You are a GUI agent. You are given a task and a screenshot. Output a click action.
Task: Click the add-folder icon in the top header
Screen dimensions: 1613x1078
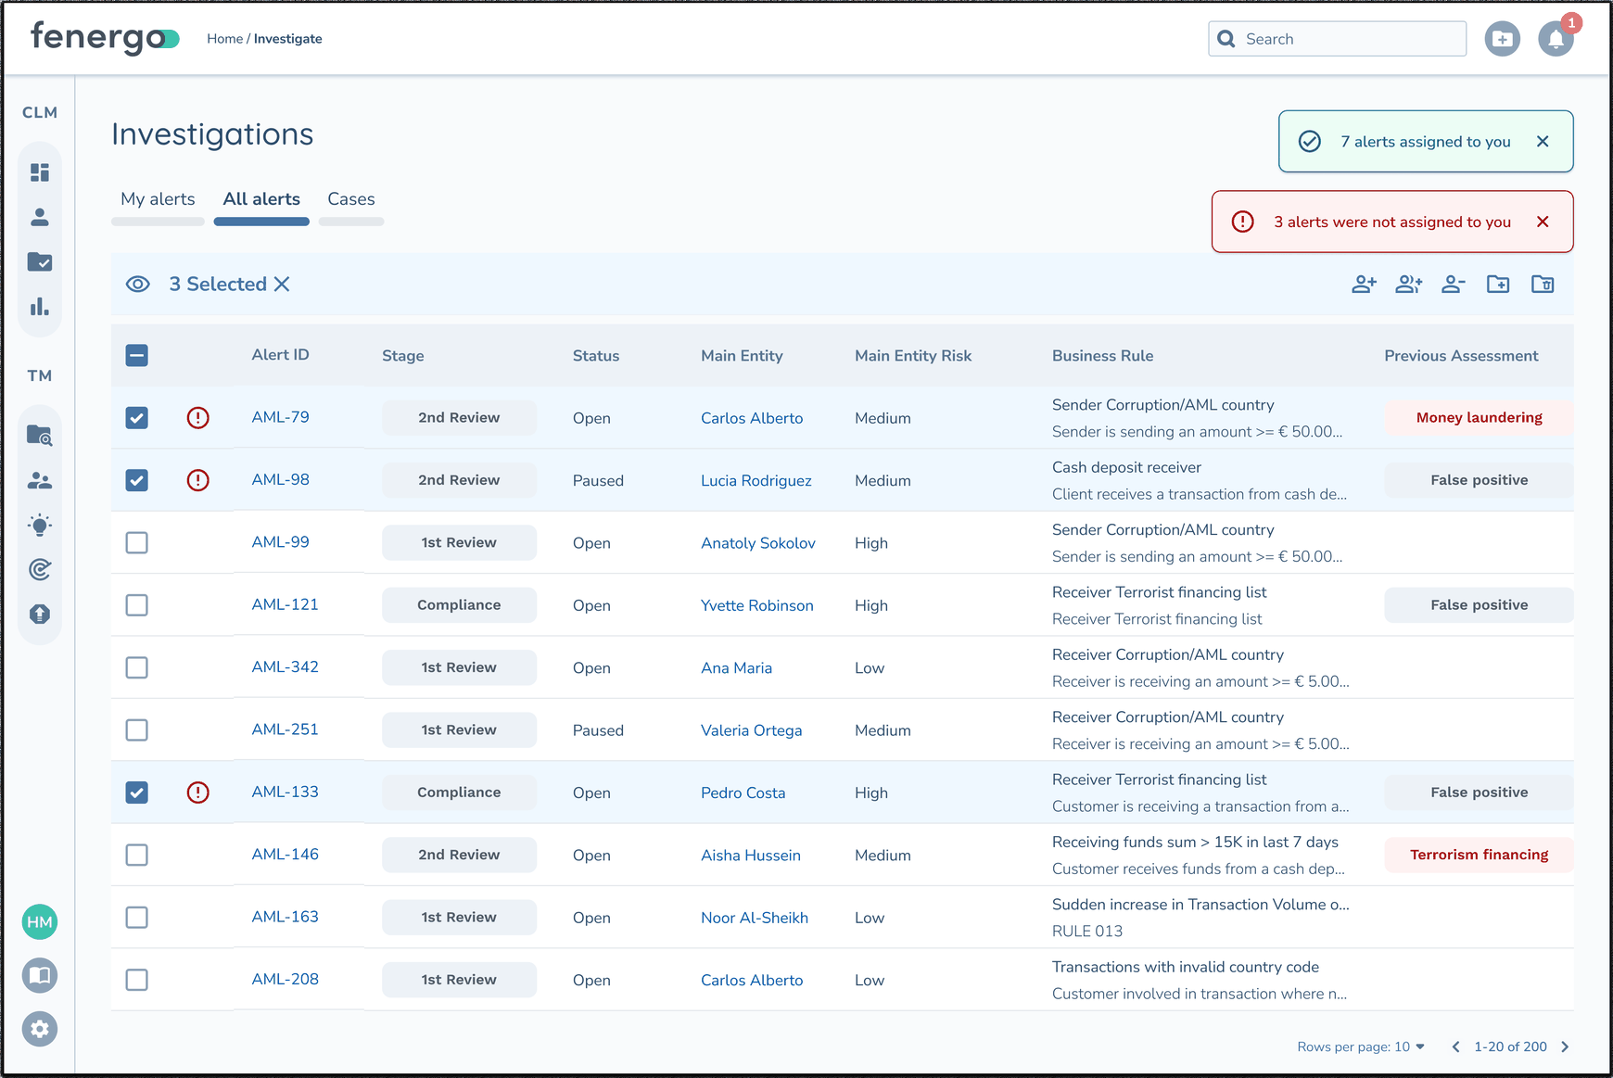[x=1503, y=39]
